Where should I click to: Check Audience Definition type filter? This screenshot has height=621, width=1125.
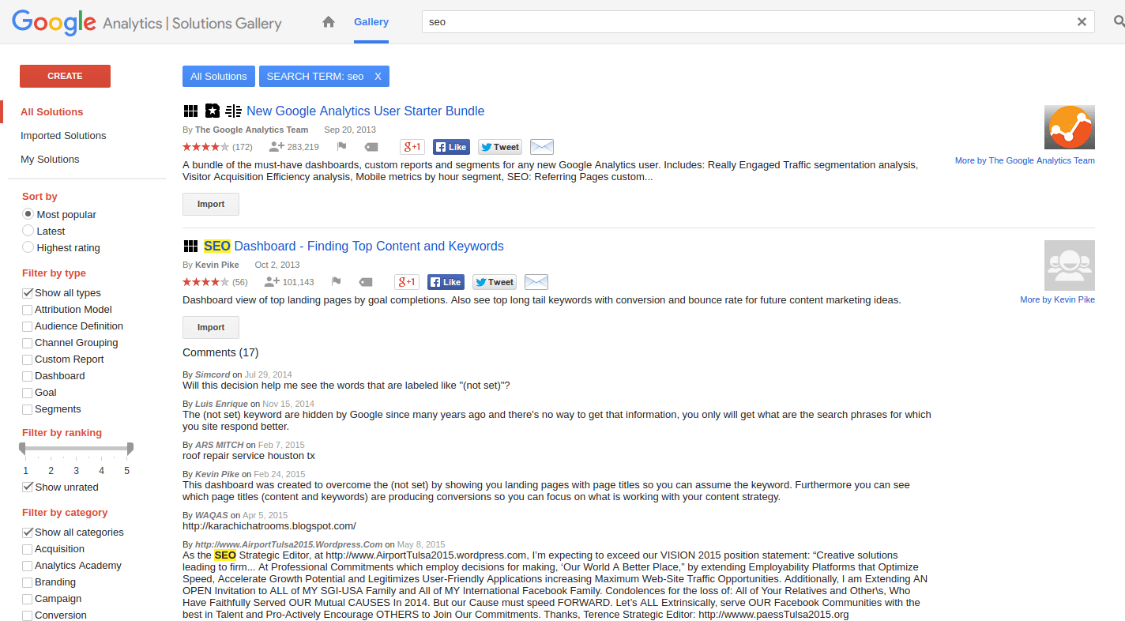click(28, 326)
